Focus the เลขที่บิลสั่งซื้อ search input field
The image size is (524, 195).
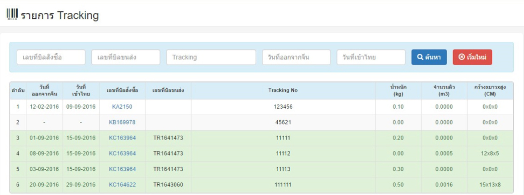point(51,57)
